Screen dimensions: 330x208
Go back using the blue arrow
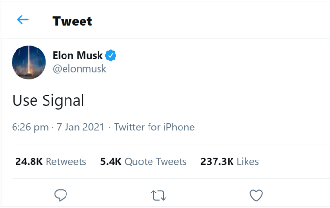23,20
